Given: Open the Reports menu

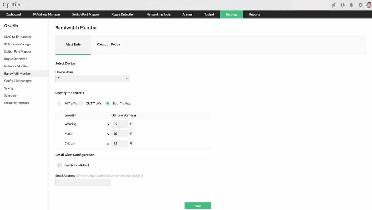Looking at the screenshot, I should tap(254, 15).
